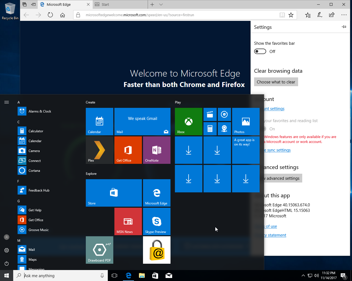The width and height of the screenshot is (352, 281).
Task: Toggle Show the favorites bar switch
Action: [x=260, y=51]
